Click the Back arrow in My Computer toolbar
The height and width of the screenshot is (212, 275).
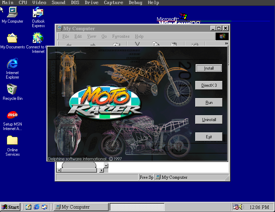tap(69, 44)
